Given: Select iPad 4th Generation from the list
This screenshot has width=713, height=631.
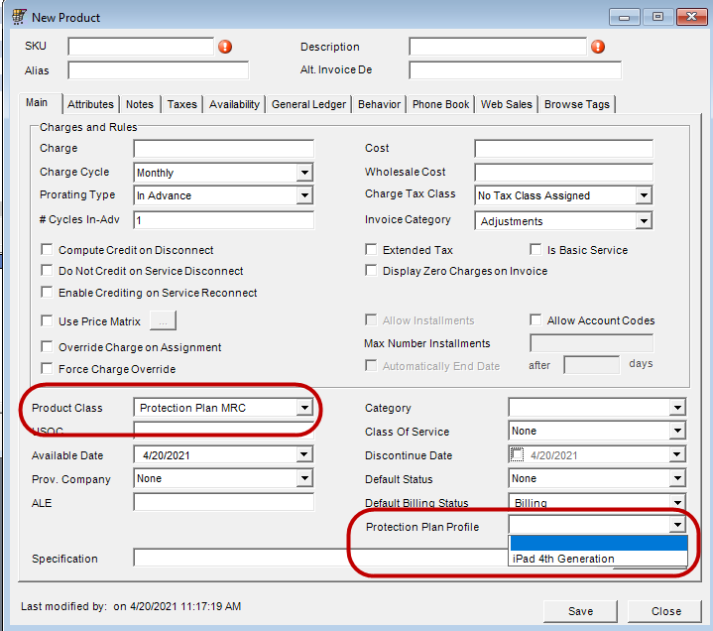Looking at the screenshot, I should click(598, 559).
